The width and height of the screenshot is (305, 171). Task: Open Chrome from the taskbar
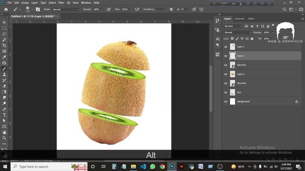click(x=162, y=167)
